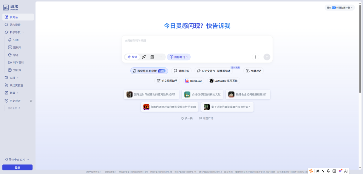Open the 学者 scholars page
Image resolution: width=363 pixels, height=174 pixels.
16,55
